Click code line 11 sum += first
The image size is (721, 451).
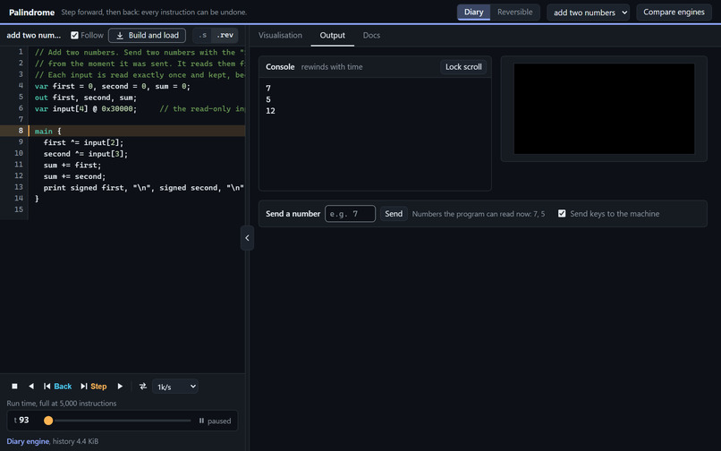coord(72,165)
